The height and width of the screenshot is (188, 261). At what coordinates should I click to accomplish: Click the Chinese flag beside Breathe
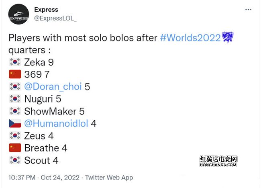(15, 148)
